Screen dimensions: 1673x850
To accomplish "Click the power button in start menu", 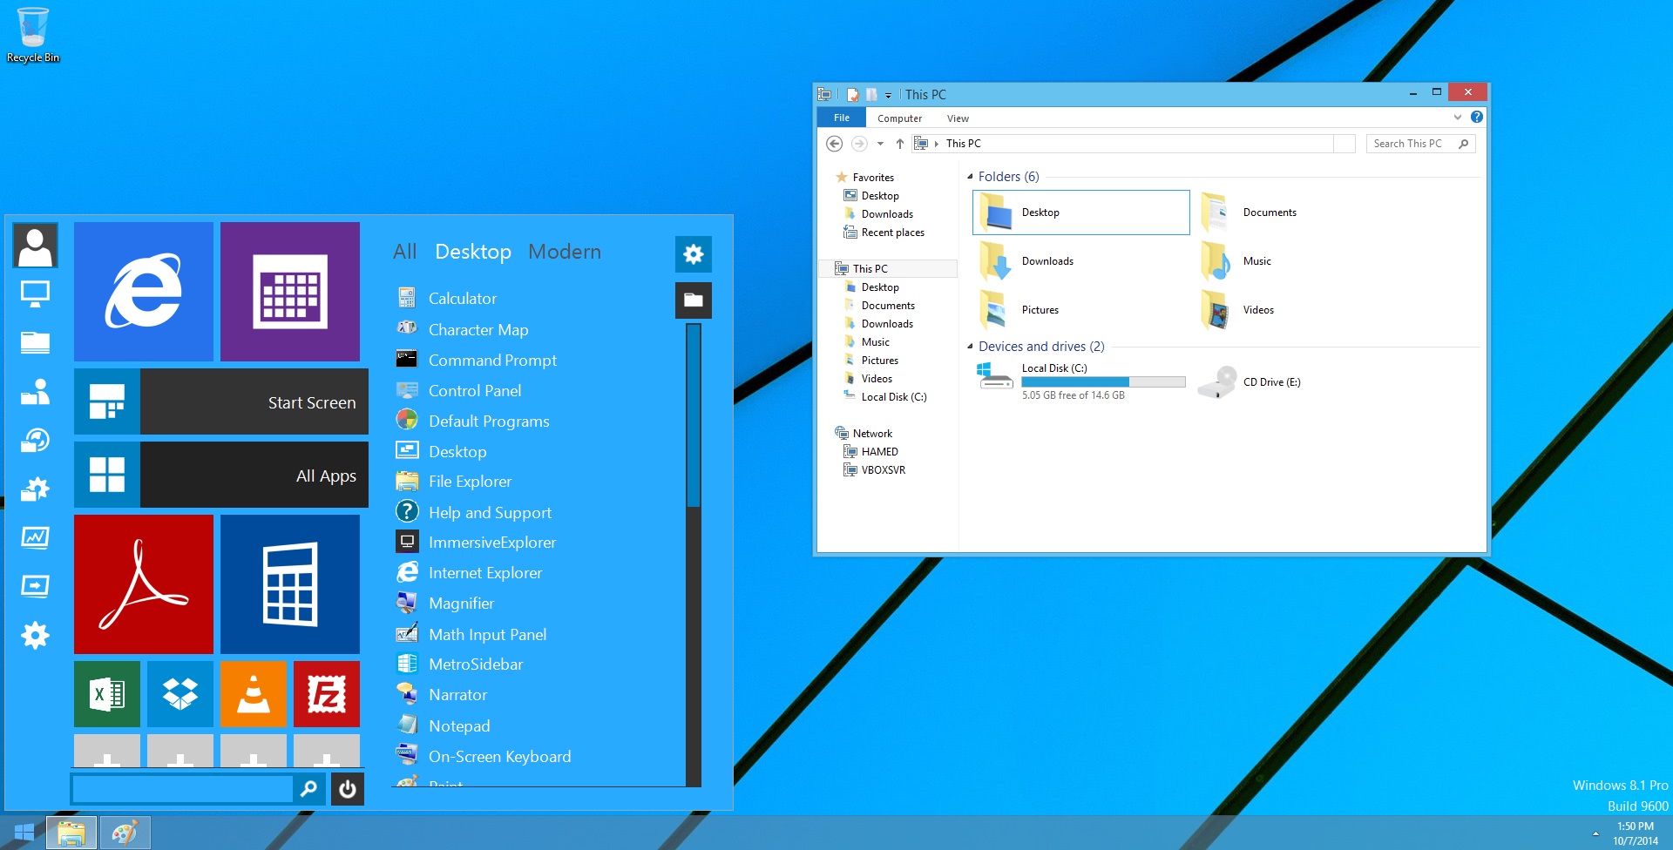I will click(x=348, y=789).
